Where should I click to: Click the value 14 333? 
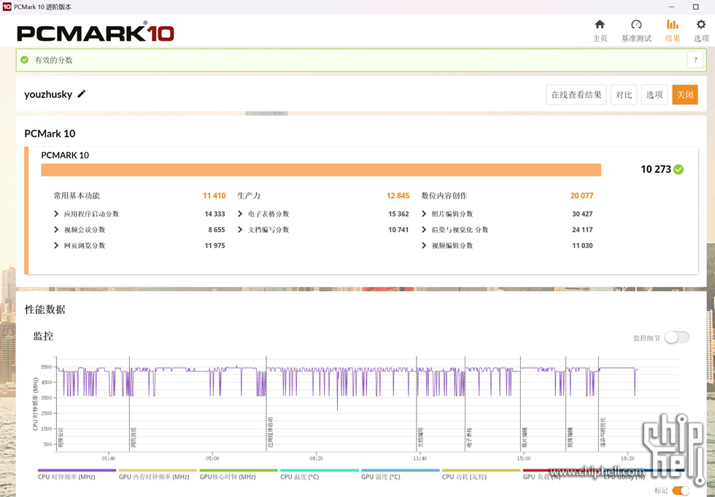[214, 214]
